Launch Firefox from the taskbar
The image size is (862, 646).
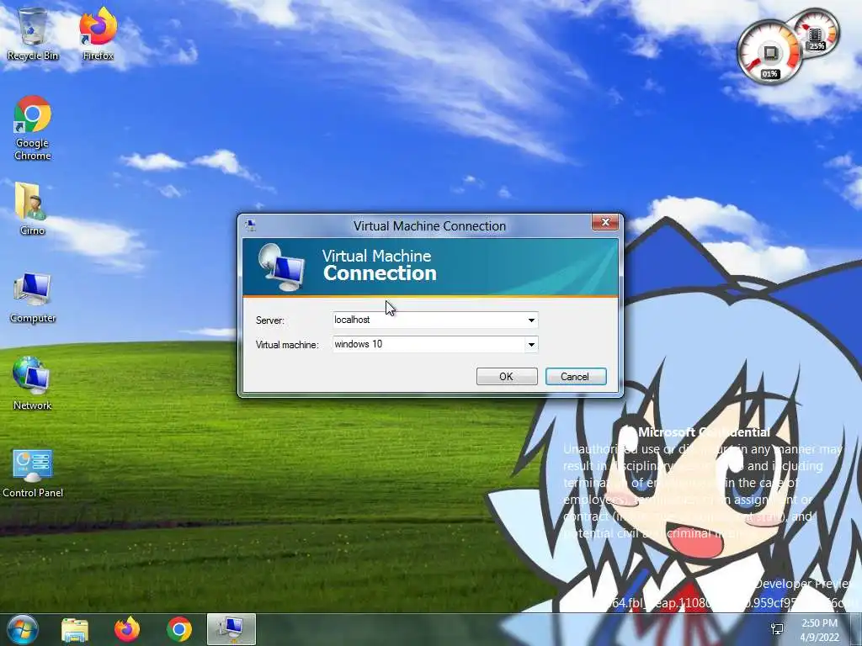pyautogui.click(x=126, y=629)
